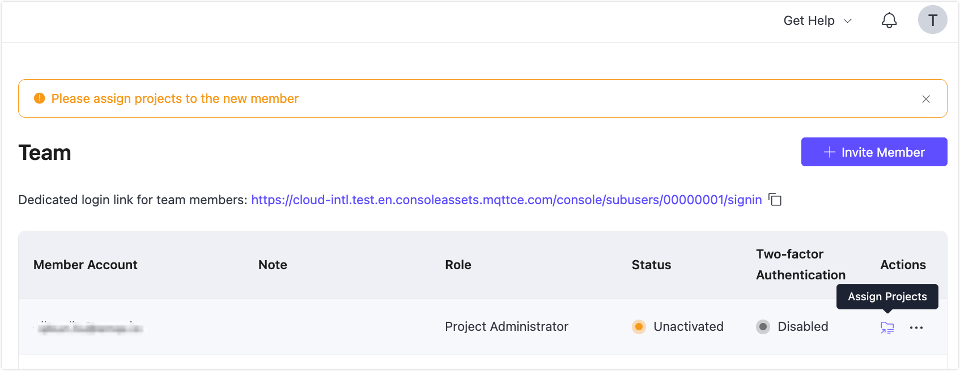Copy the dedicated login link using copy icon

[776, 200]
